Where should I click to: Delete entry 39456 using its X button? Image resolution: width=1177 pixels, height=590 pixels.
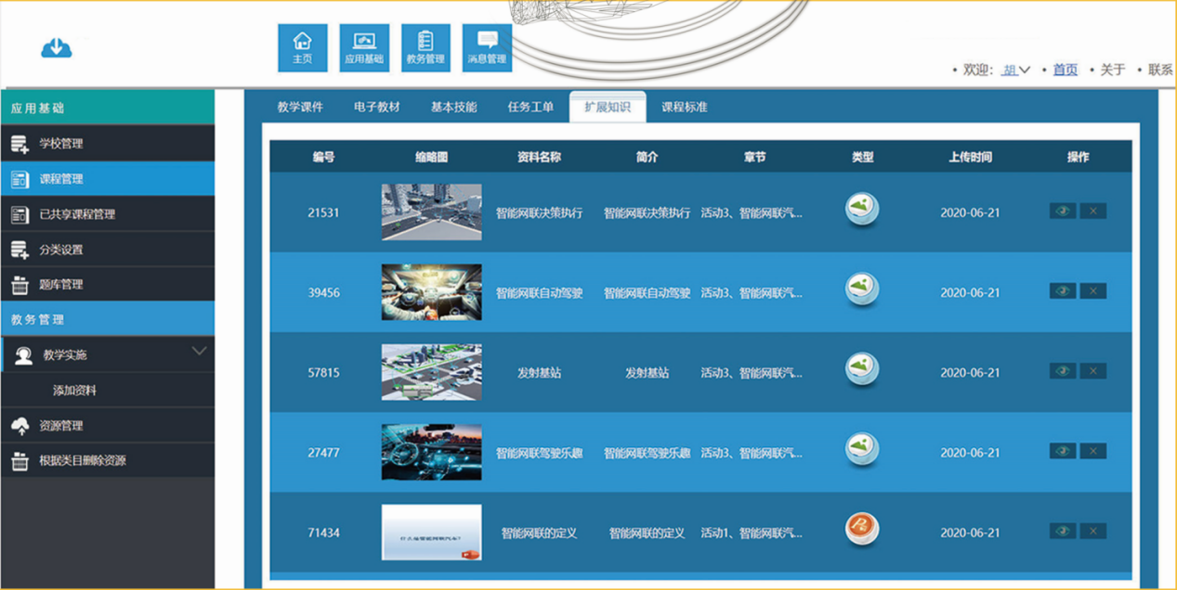(x=1092, y=291)
